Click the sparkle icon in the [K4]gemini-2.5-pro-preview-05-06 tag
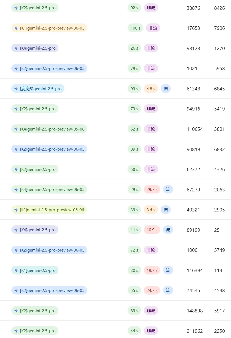 click(x=16, y=129)
